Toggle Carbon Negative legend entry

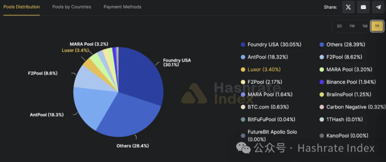356,107
